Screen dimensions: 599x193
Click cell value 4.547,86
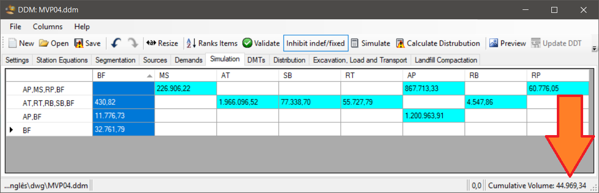point(496,102)
